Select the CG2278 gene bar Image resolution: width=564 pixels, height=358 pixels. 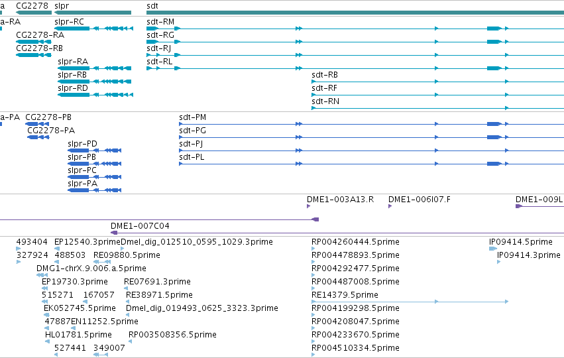(x=34, y=13)
